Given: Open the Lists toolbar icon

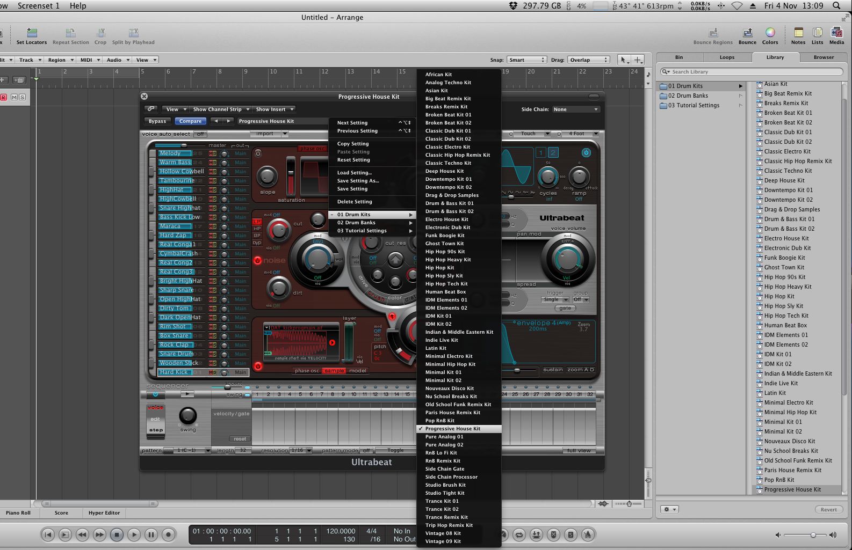Looking at the screenshot, I should point(817,33).
